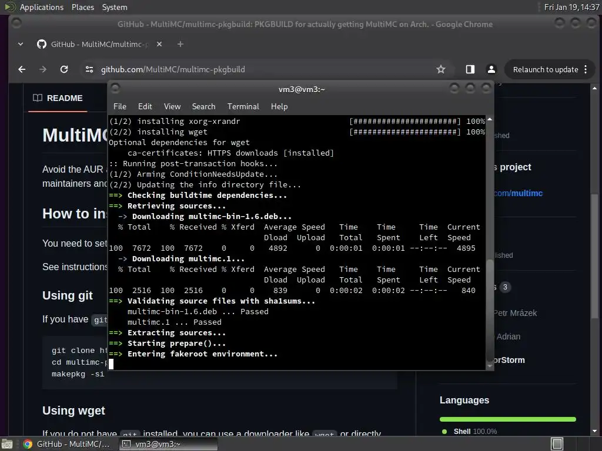Open contributor Adrian

pos(509,336)
